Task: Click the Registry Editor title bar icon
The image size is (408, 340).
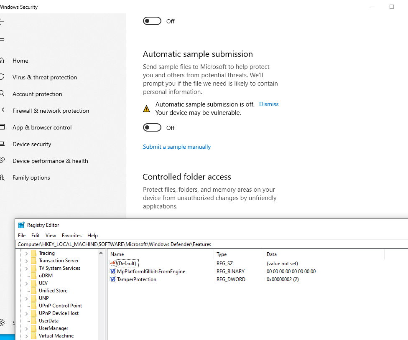Action: (21, 225)
